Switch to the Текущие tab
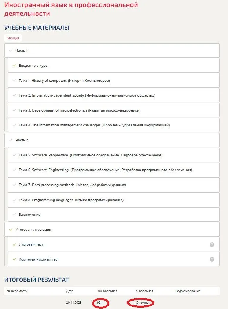The height and width of the screenshot is (309, 228). pos(13,38)
